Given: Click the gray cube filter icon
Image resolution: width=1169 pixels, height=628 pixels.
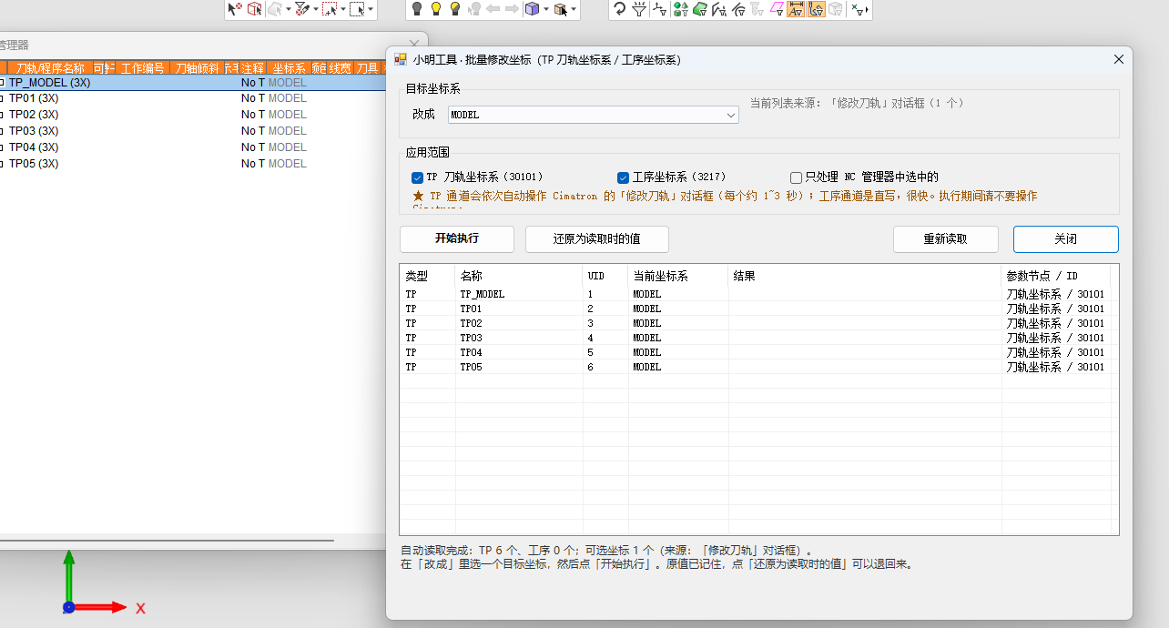Looking at the screenshot, I should click(x=835, y=9).
